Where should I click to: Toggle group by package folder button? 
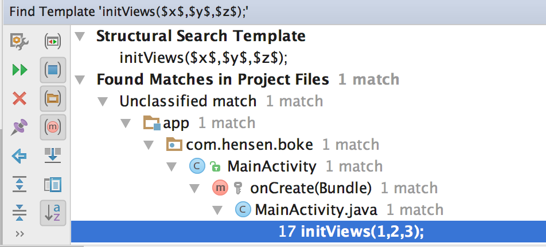pos(53,98)
